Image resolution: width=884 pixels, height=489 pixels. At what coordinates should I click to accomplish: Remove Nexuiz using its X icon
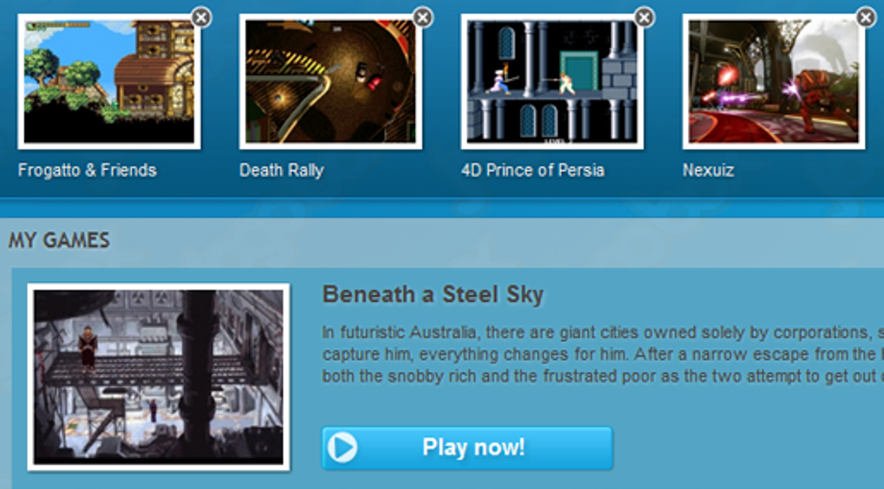click(x=866, y=17)
